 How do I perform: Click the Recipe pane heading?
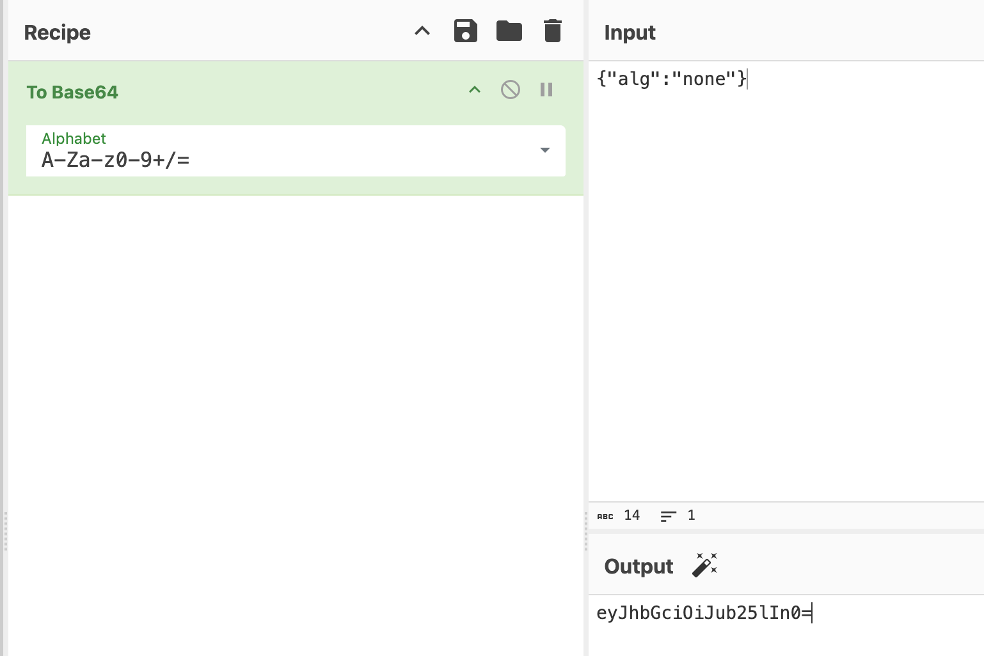tap(57, 32)
